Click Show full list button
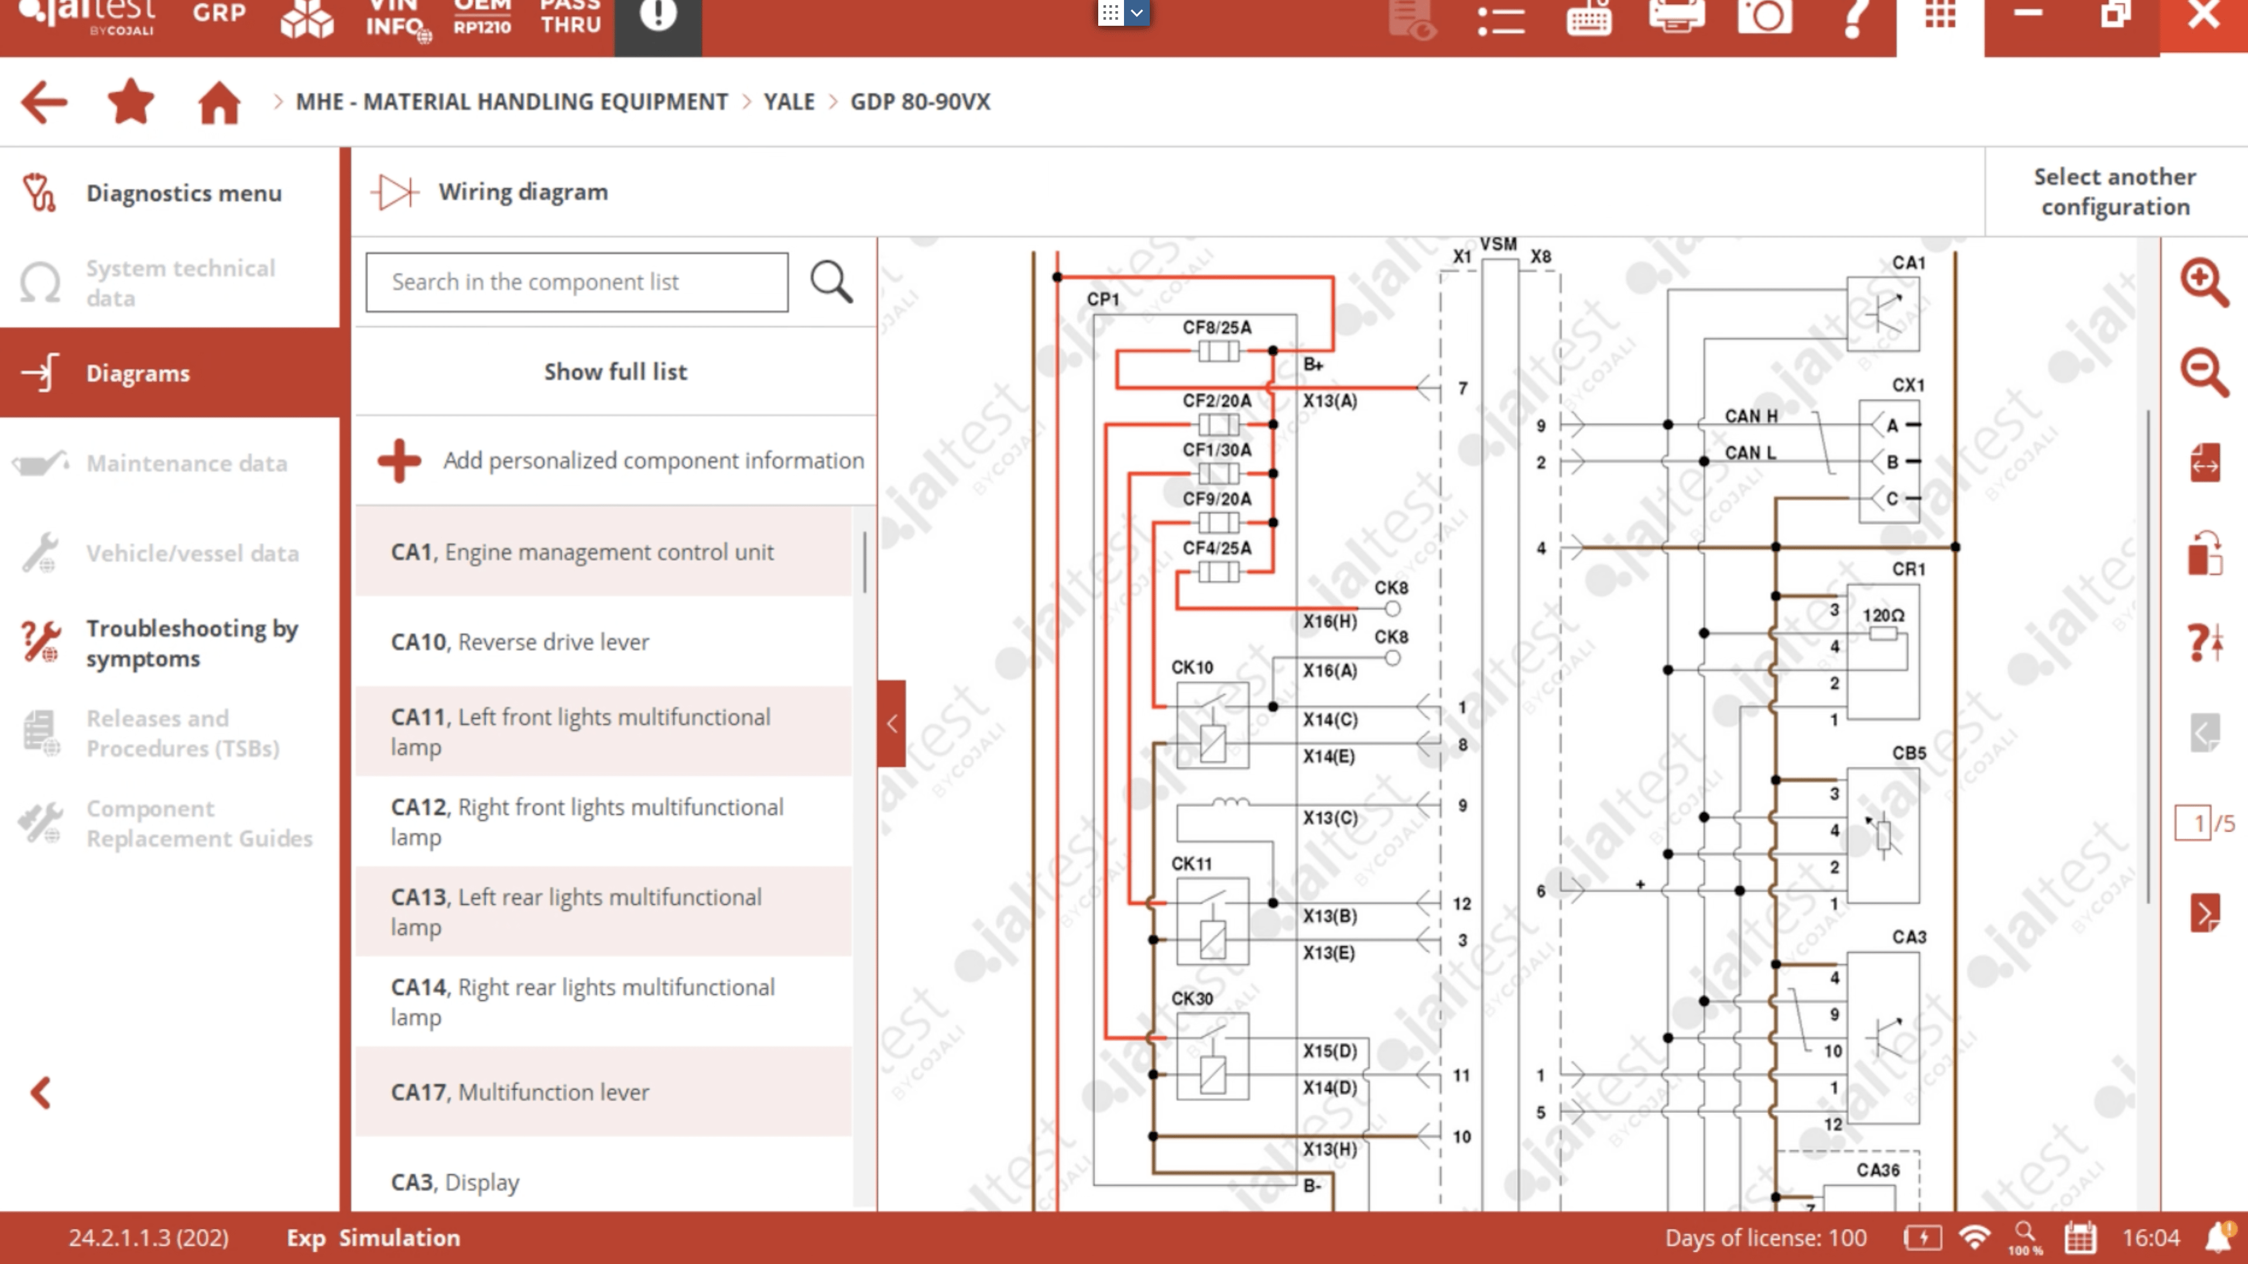 pyautogui.click(x=615, y=372)
